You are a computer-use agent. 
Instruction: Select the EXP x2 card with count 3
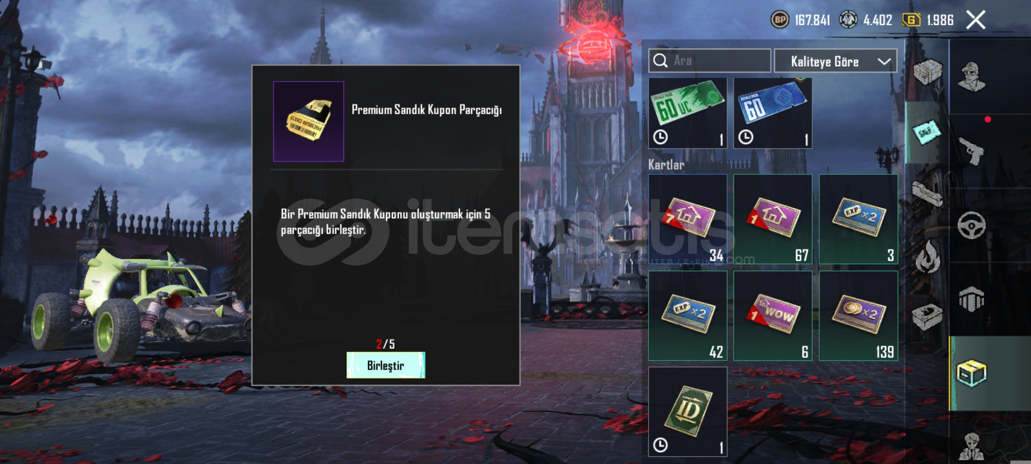tap(858, 219)
